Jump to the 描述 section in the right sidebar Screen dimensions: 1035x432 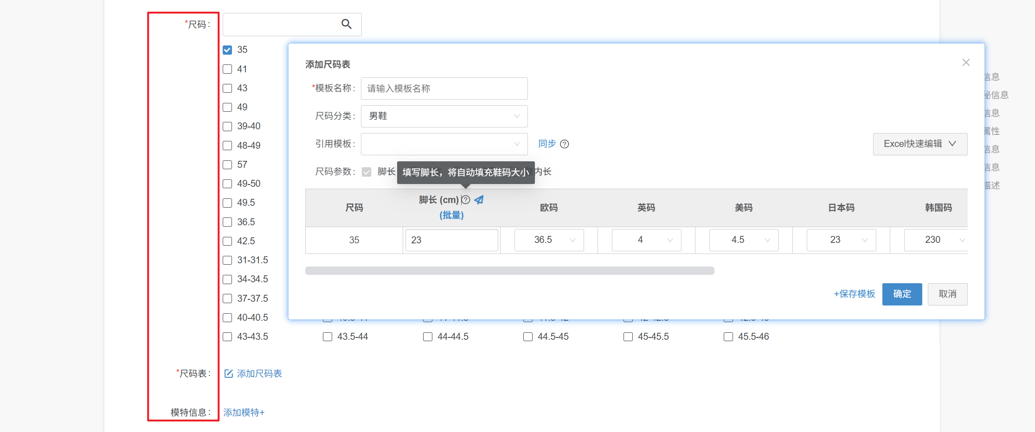pos(992,185)
